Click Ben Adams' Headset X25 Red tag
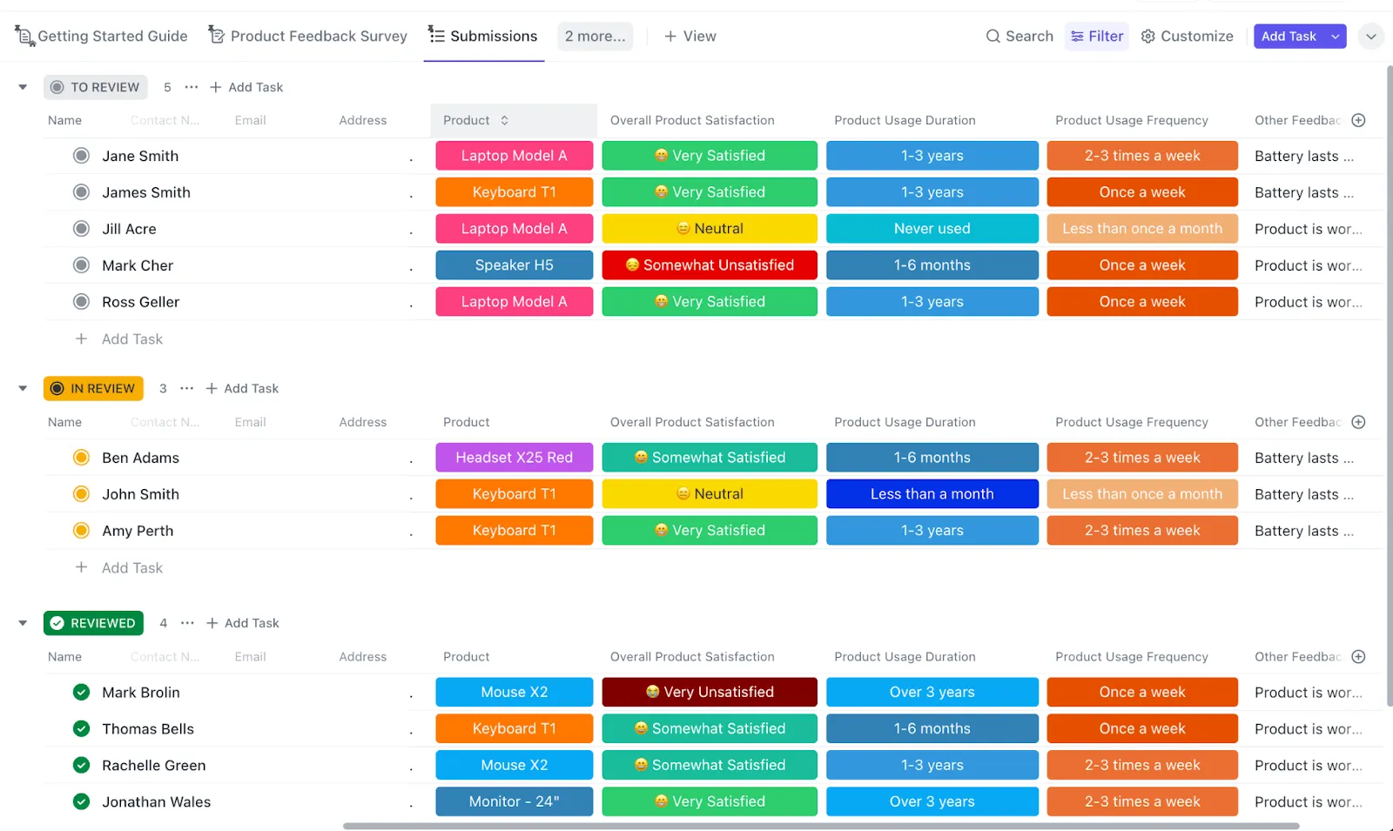 [x=515, y=458]
